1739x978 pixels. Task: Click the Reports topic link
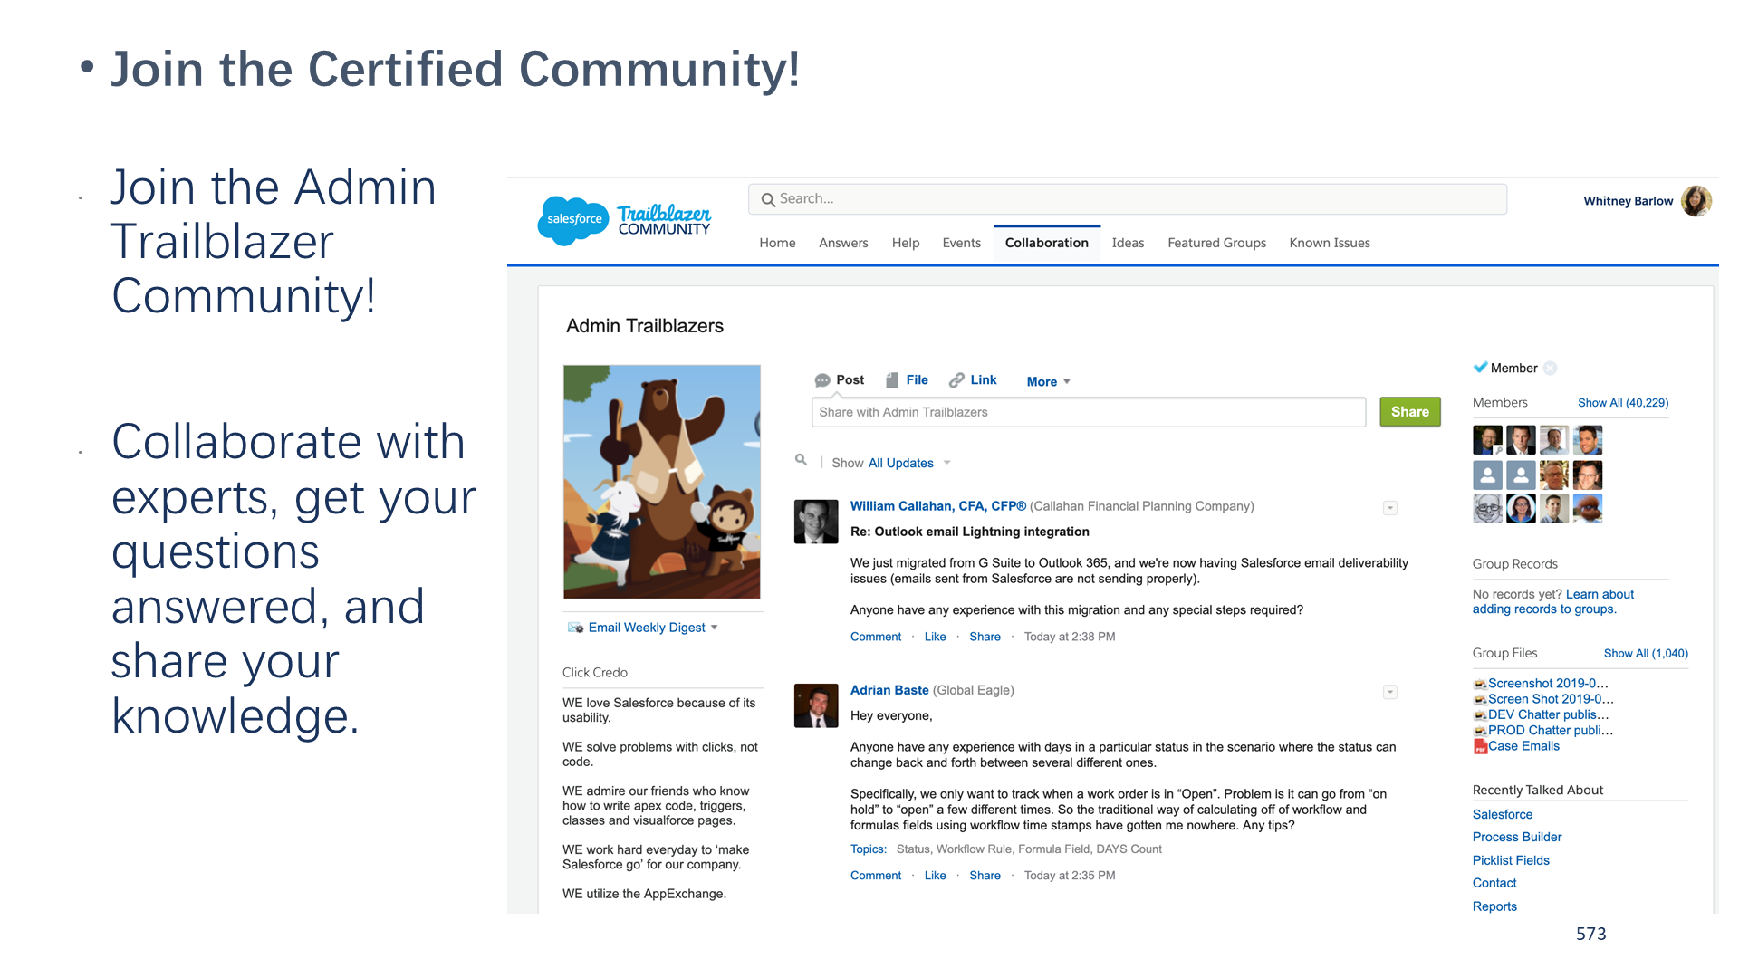pos(1494,906)
